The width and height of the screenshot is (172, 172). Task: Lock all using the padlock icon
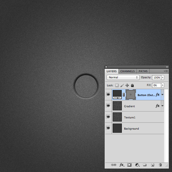tap(132, 85)
